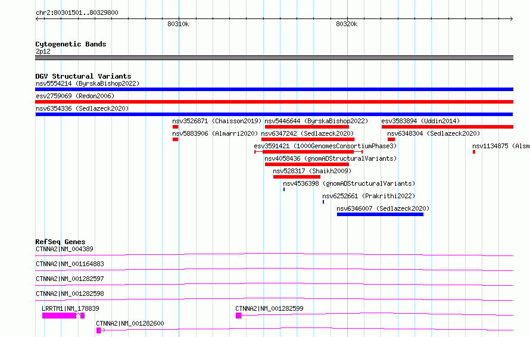This screenshot has height=337, width=530.
Task: Open the esv2759069 (Redon2006) label
Action: (x=75, y=96)
